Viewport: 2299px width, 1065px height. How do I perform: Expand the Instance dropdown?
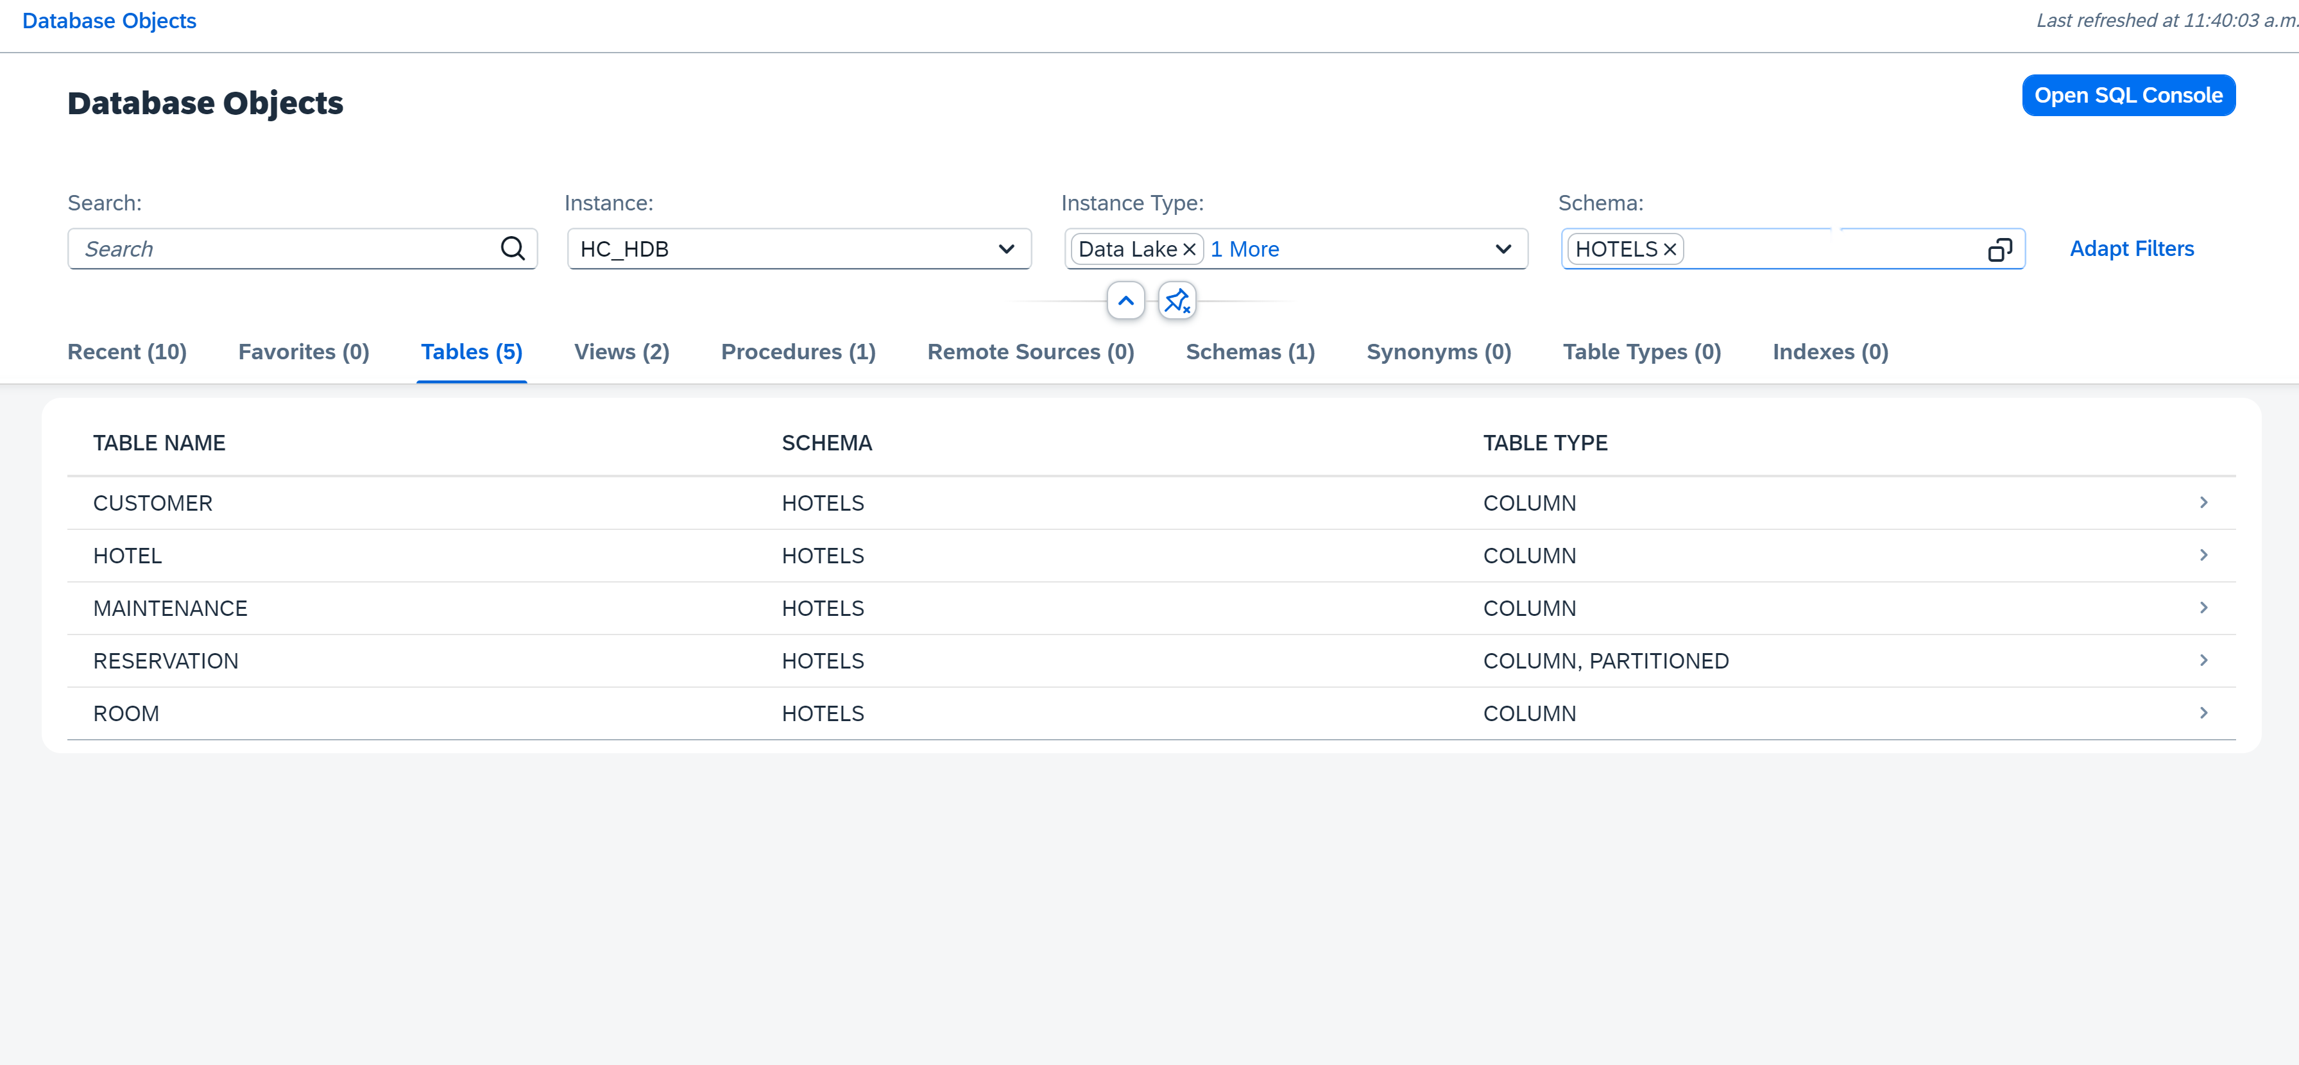pos(1006,249)
